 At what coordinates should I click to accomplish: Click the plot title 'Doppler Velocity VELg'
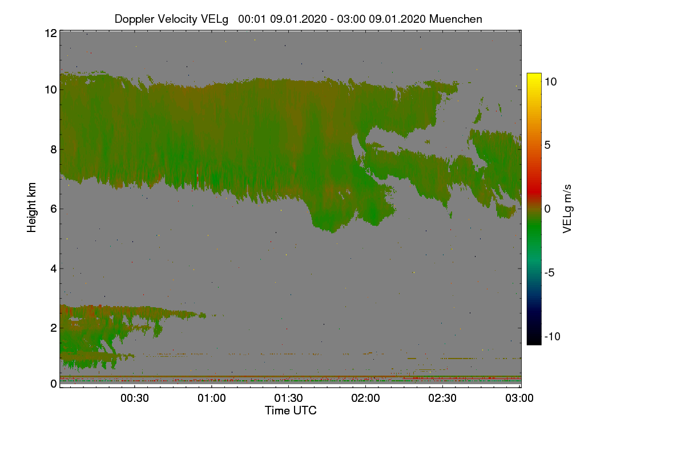click(x=171, y=19)
